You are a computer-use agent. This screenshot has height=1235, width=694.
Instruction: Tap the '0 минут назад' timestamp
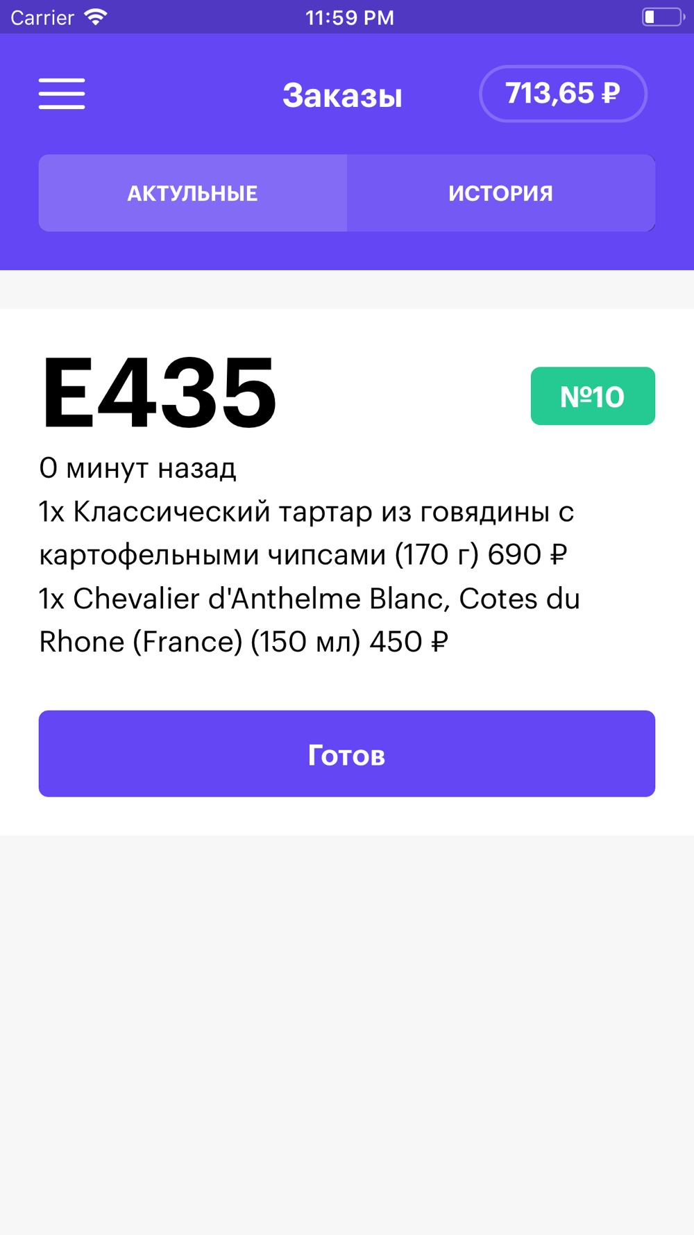(x=137, y=468)
